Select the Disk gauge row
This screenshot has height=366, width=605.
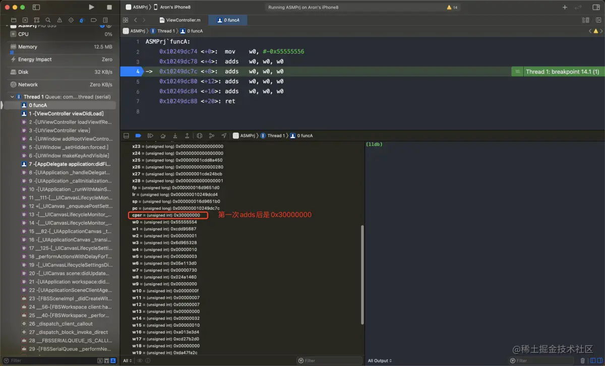(61, 72)
